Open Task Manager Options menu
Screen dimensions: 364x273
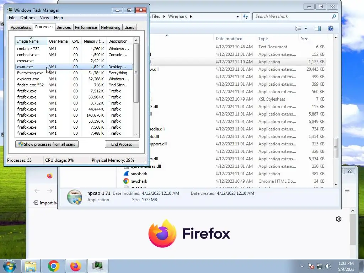28,18
